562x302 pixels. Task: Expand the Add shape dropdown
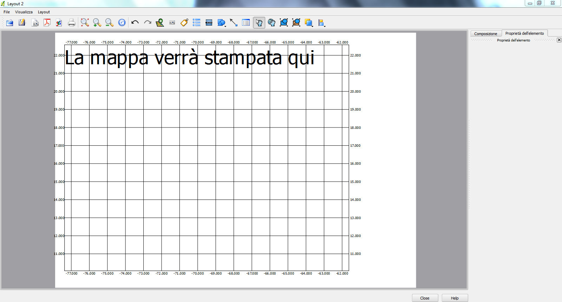(x=226, y=26)
